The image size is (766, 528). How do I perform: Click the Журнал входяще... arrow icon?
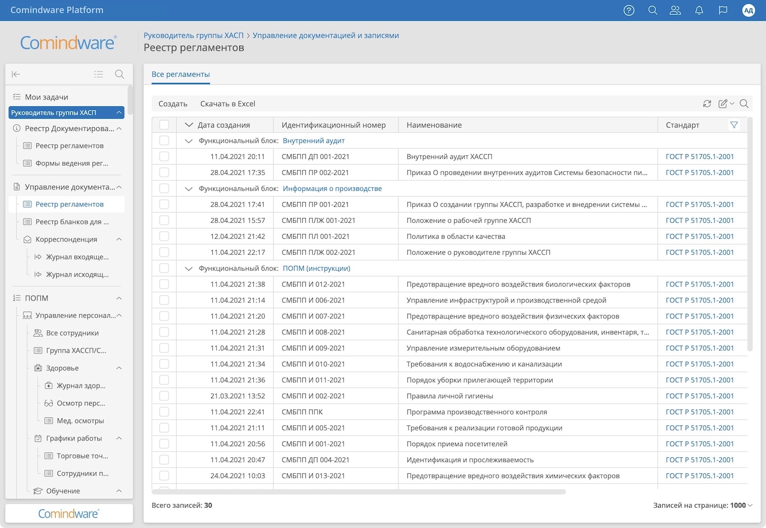[x=38, y=257]
